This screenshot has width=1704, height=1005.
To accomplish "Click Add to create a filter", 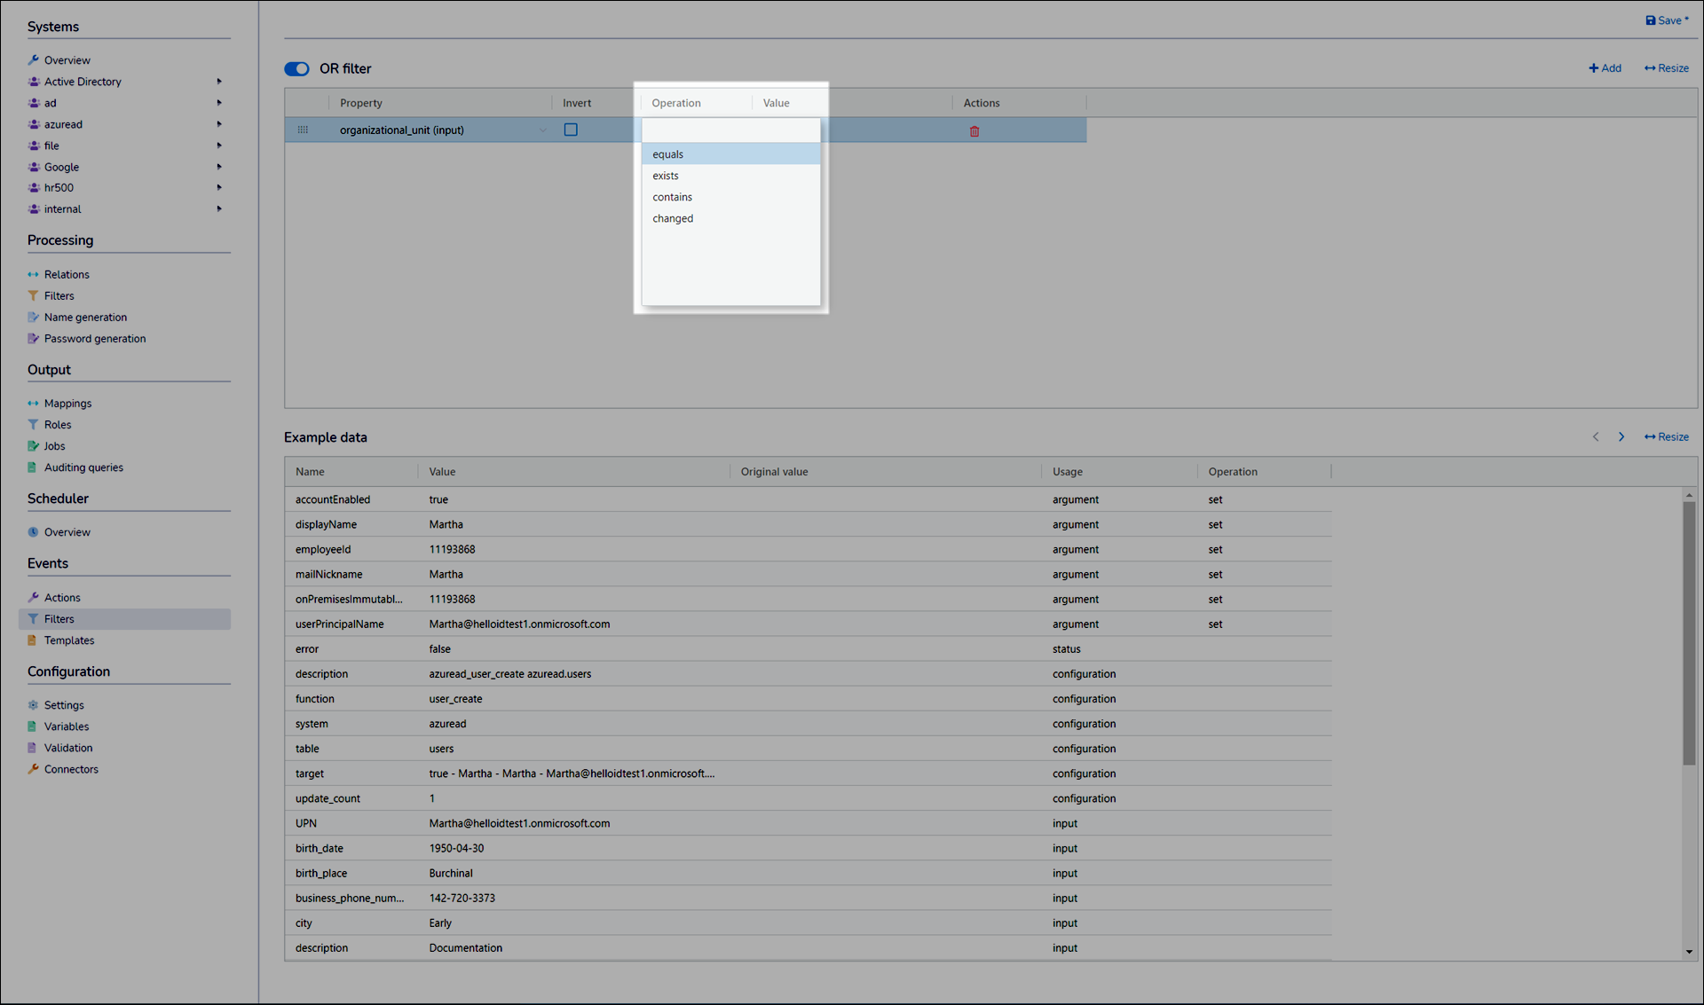I will (x=1605, y=68).
